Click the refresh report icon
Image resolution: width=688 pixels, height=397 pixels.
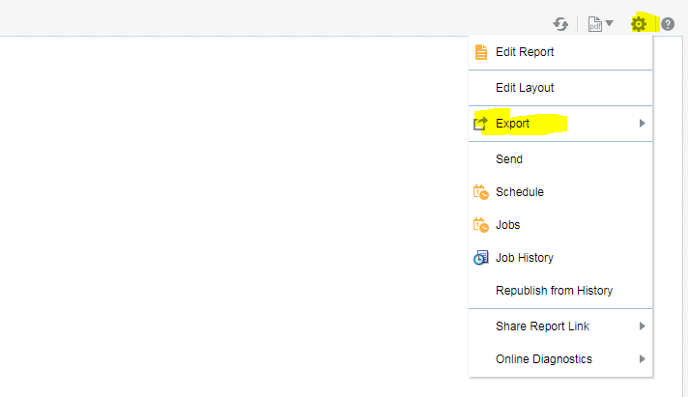[x=560, y=24]
